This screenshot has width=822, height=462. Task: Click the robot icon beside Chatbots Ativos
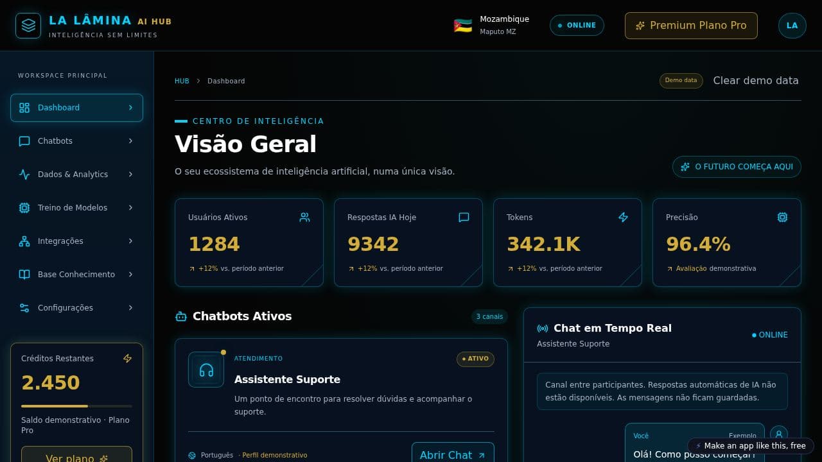pyautogui.click(x=181, y=316)
